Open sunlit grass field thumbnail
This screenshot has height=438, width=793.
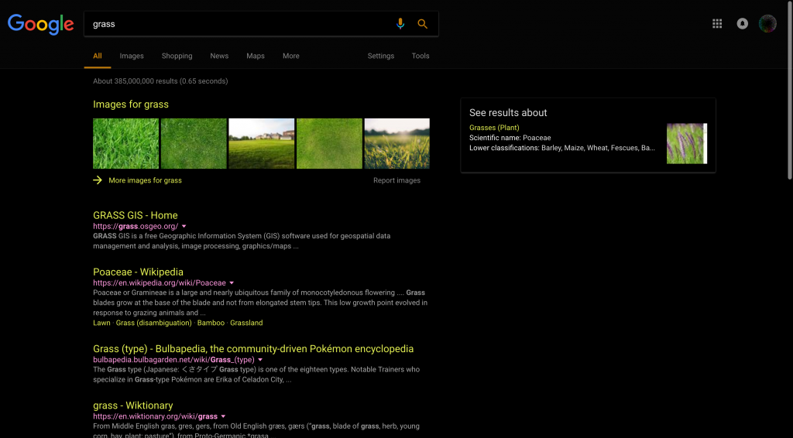[x=397, y=143]
